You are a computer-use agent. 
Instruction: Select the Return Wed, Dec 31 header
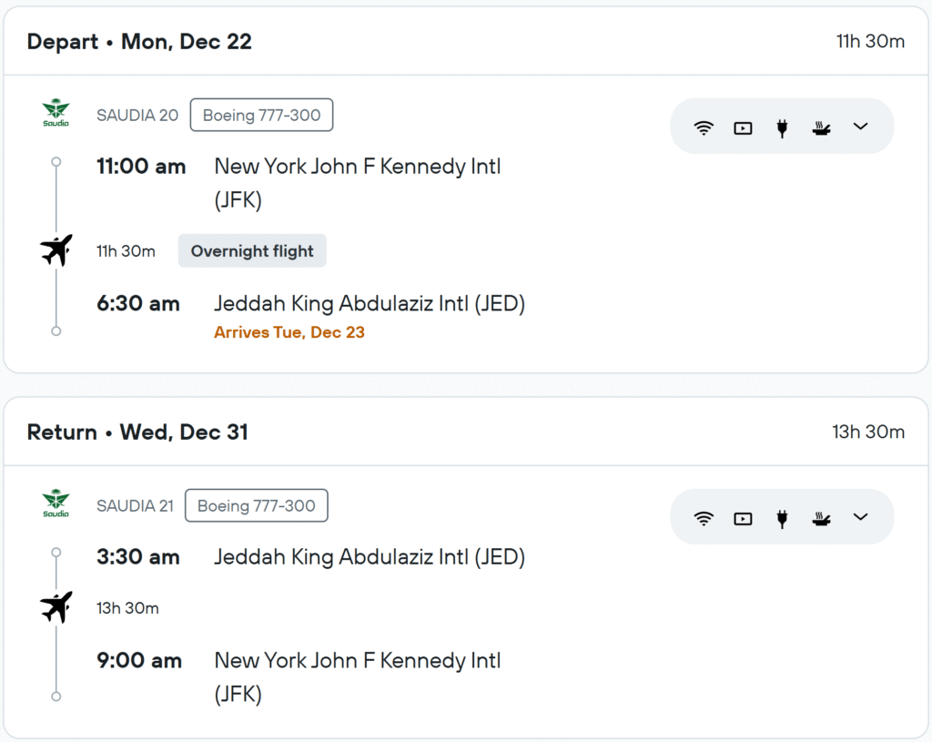tap(137, 432)
